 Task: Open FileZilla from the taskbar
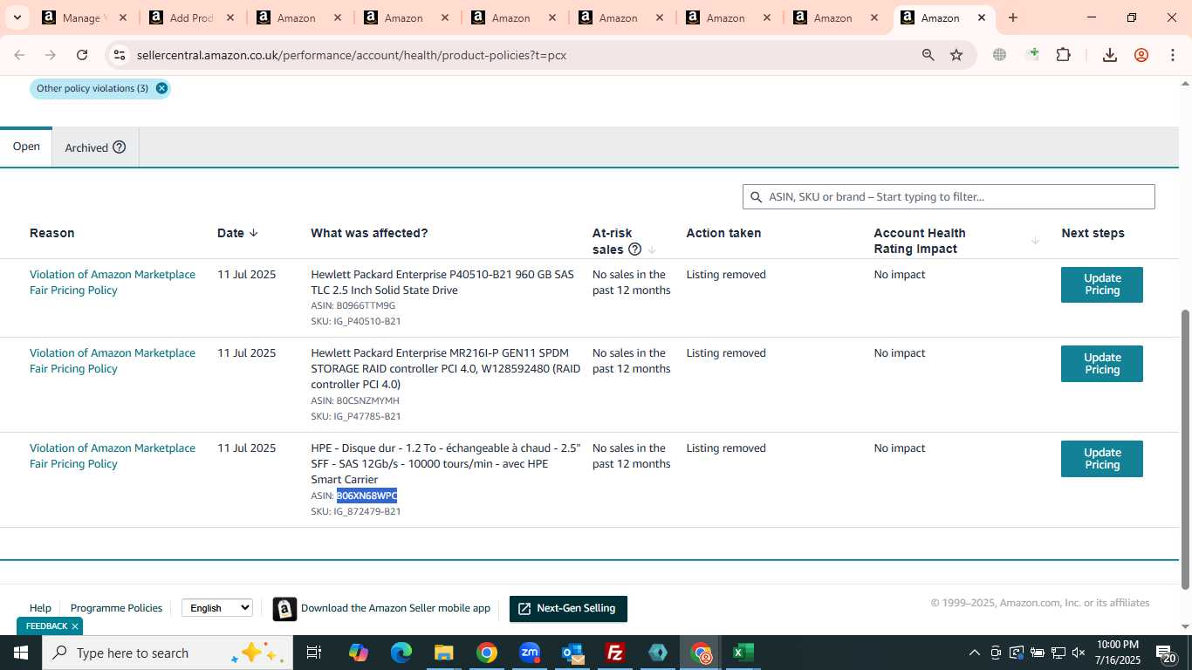click(615, 653)
